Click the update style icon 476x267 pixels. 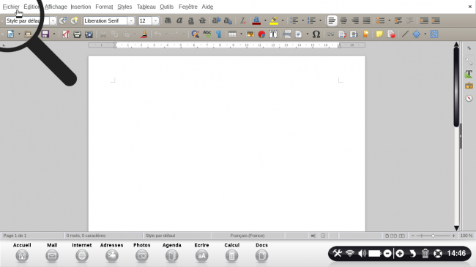63,20
